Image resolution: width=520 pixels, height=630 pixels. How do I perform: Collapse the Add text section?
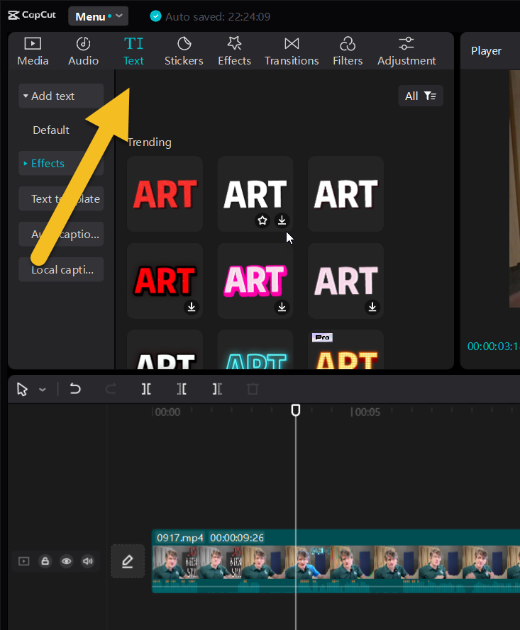click(x=61, y=96)
